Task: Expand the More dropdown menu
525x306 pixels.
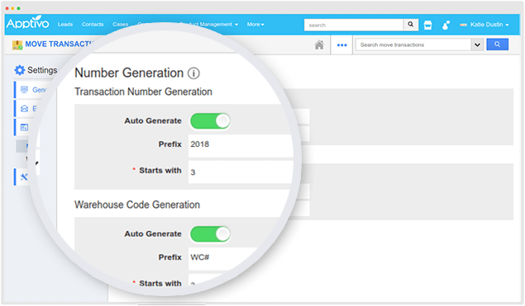Action: [x=255, y=25]
